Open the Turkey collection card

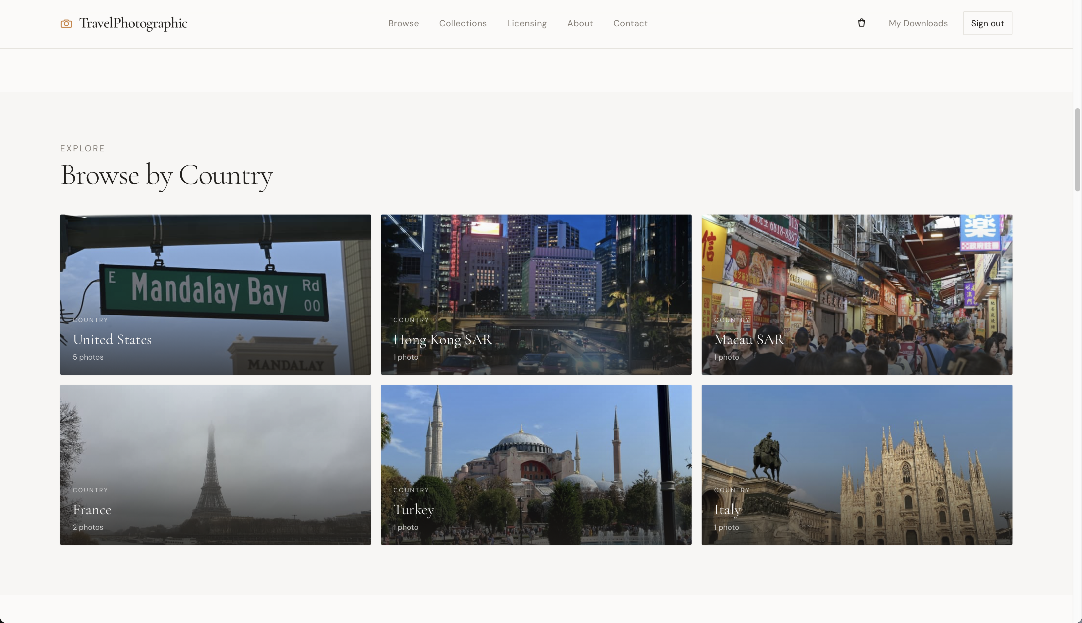pos(536,464)
